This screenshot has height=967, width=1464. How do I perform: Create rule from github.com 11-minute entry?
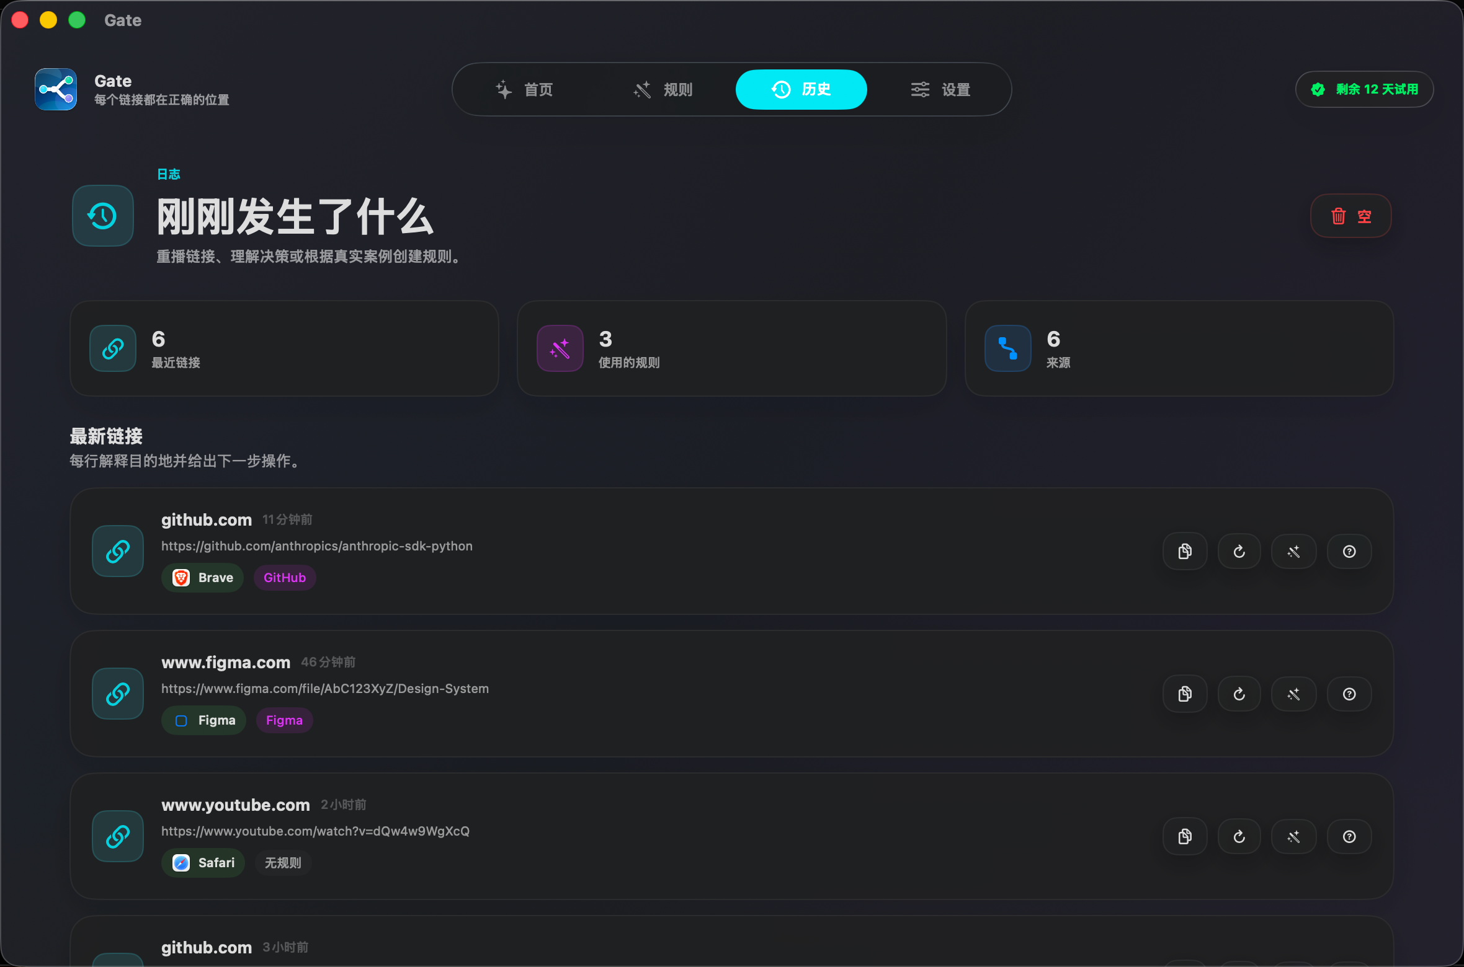tap(1294, 551)
